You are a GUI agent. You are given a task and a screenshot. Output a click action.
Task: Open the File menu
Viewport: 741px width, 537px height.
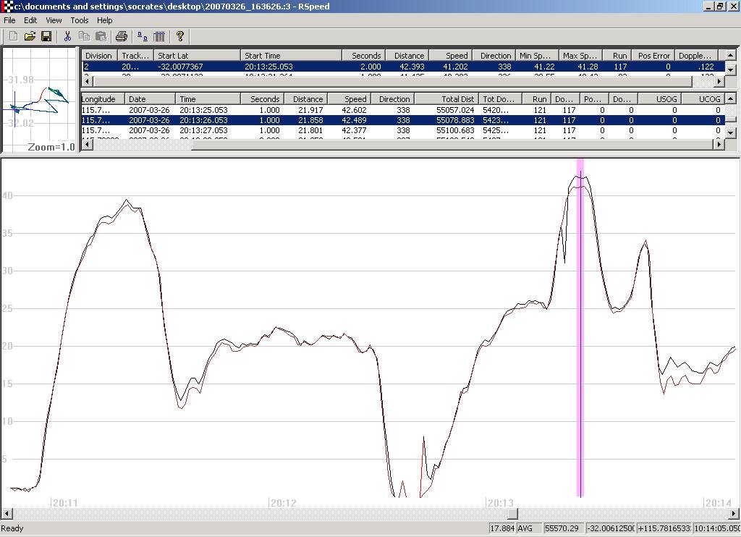pos(9,20)
